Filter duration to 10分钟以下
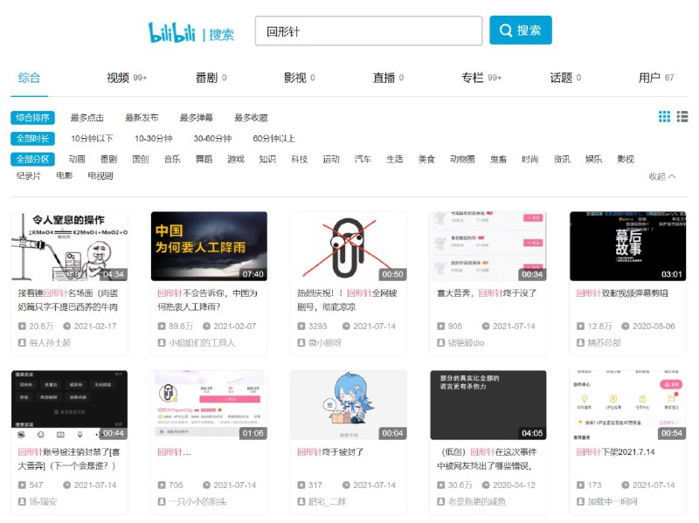The image size is (699, 523). (x=92, y=139)
